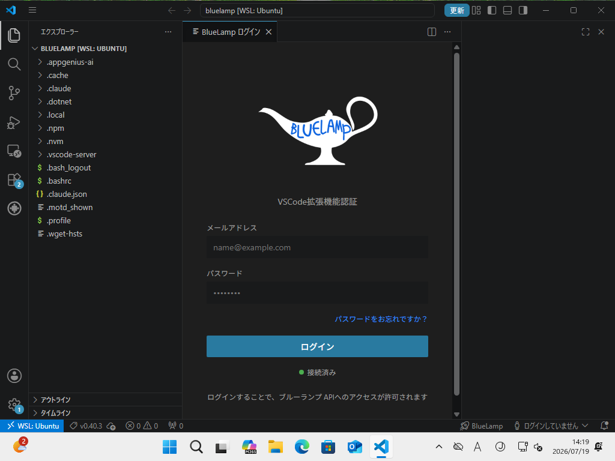Go back with the left arrow in the title bar
Viewport: 615px width, 461px height.
[x=172, y=11]
